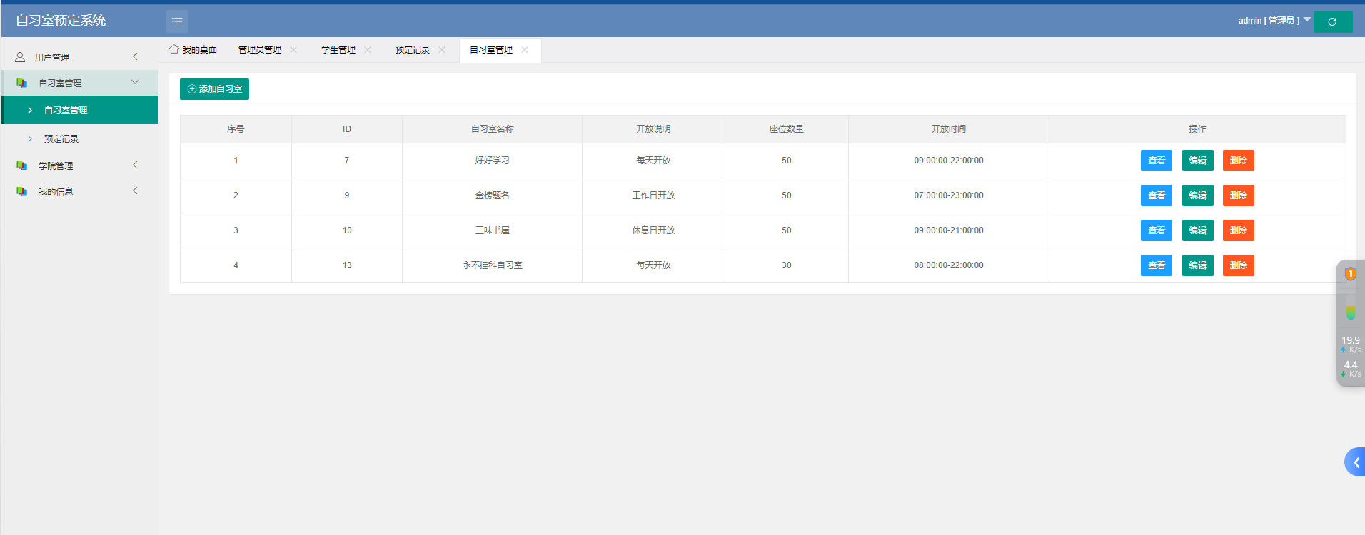Click the icon beside 自习室管理 menu
The height and width of the screenshot is (535, 1365).
point(21,83)
